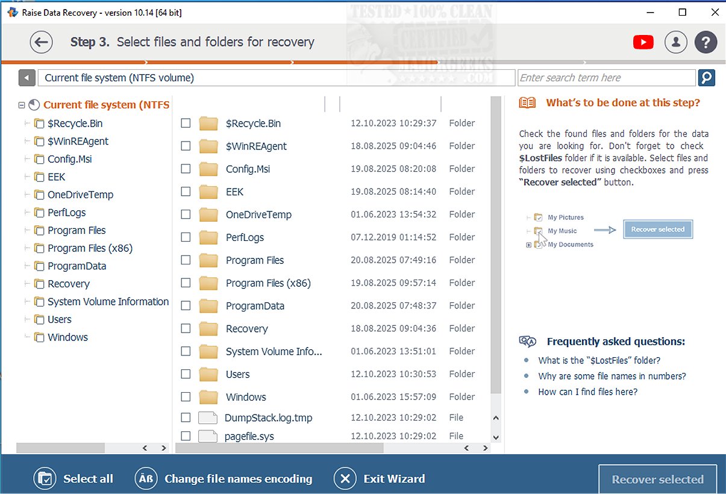Click the file list horizontal scroll left arrow
Screen dimensions: 726x494
pyautogui.click(x=466, y=448)
